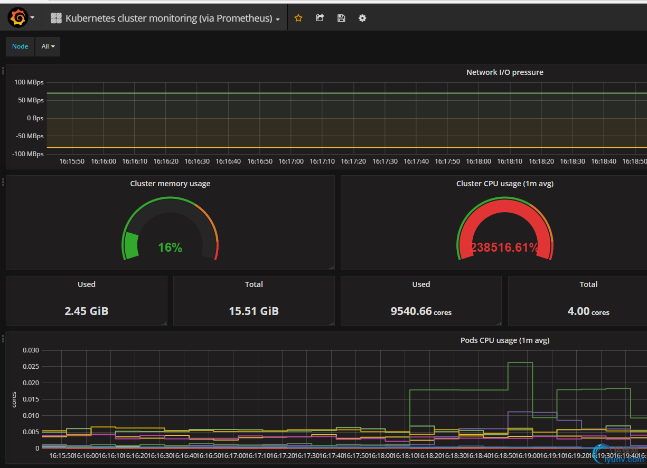Open row handle beside Network I/O pressure
Viewport: 647px width, 468px height.
3,70
